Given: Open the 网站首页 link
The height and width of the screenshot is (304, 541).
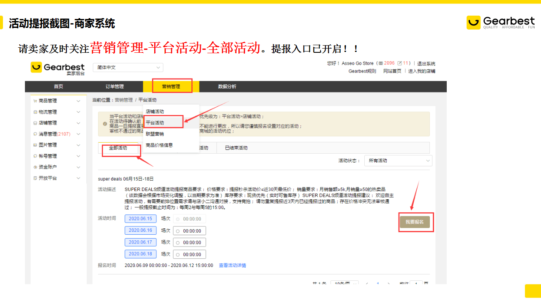Looking at the screenshot, I should click(392, 71).
